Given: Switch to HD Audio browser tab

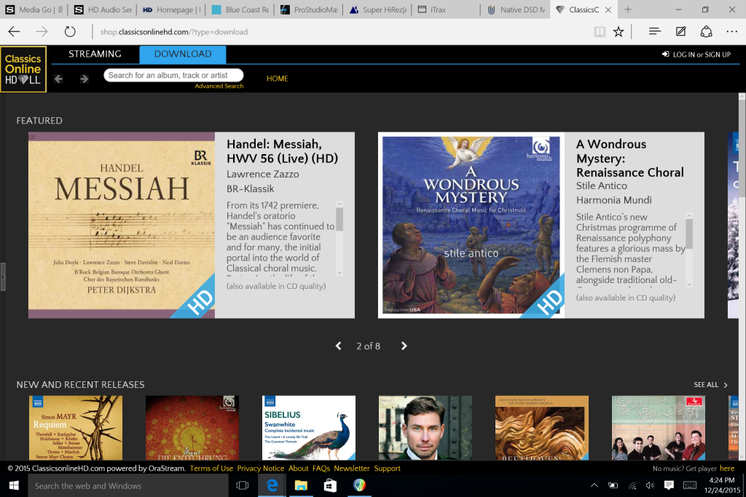Looking at the screenshot, I should [x=103, y=9].
